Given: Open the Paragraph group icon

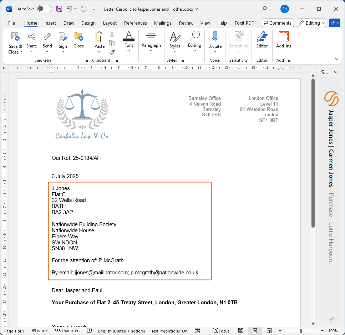Looking at the screenshot, I should click(151, 36).
